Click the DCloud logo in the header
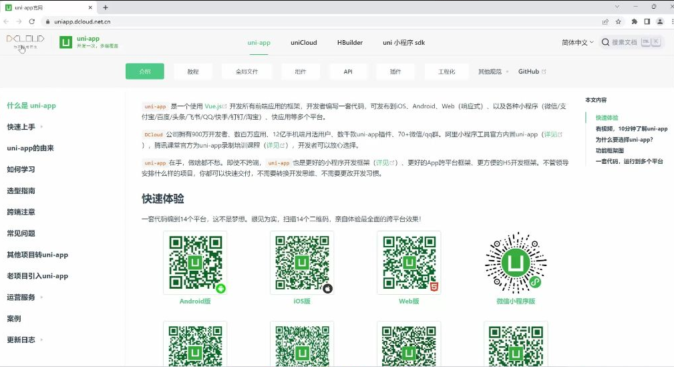The width and height of the screenshot is (674, 367). [x=25, y=41]
